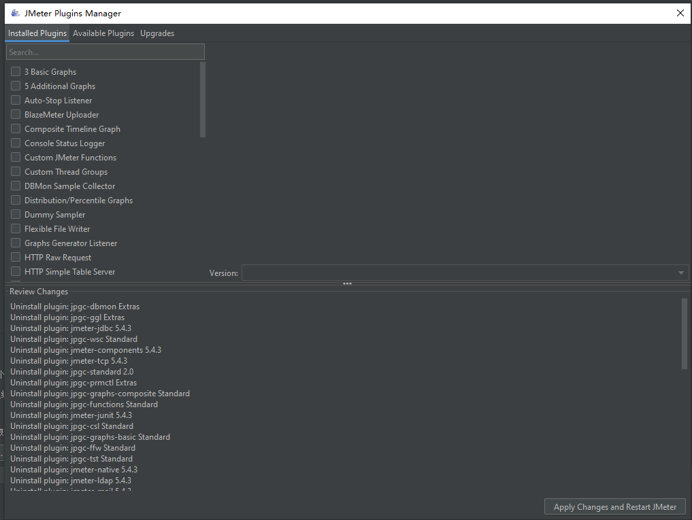The image size is (692, 520).
Task: Toggle the BlazeMeter Uploader checkbox
Action: pyautogui.click(x=16, y=114)
